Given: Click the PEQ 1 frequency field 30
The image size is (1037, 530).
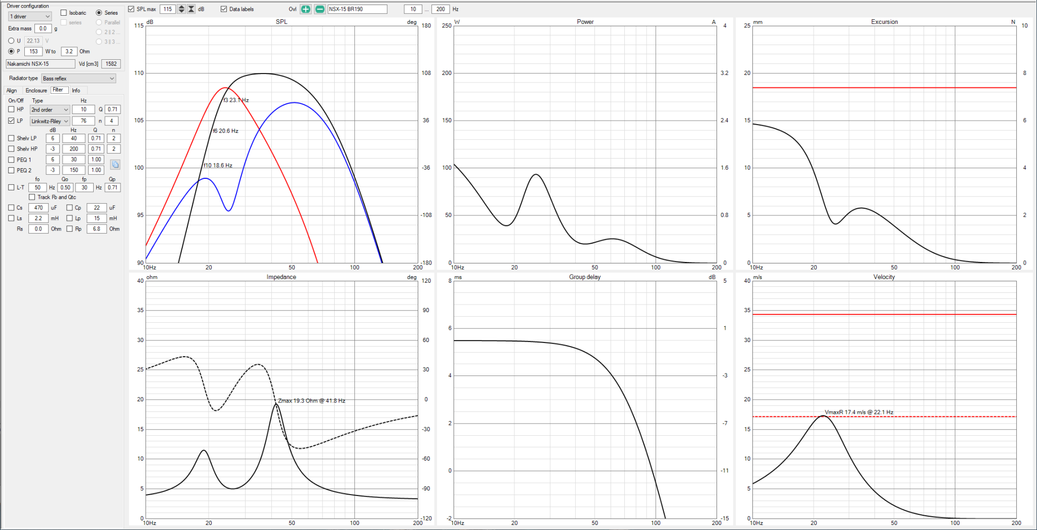Looking at the screenshot, I should pyautogui.click(x=74, y=160).
